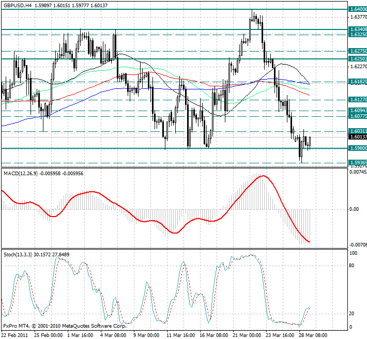Click the 11 Mar 16:00 time label
367x339 pixels.
pos(181,335)
